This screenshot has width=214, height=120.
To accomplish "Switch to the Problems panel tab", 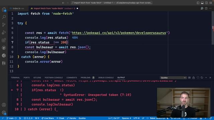I will pyautogui.click(x=86, y=78).
